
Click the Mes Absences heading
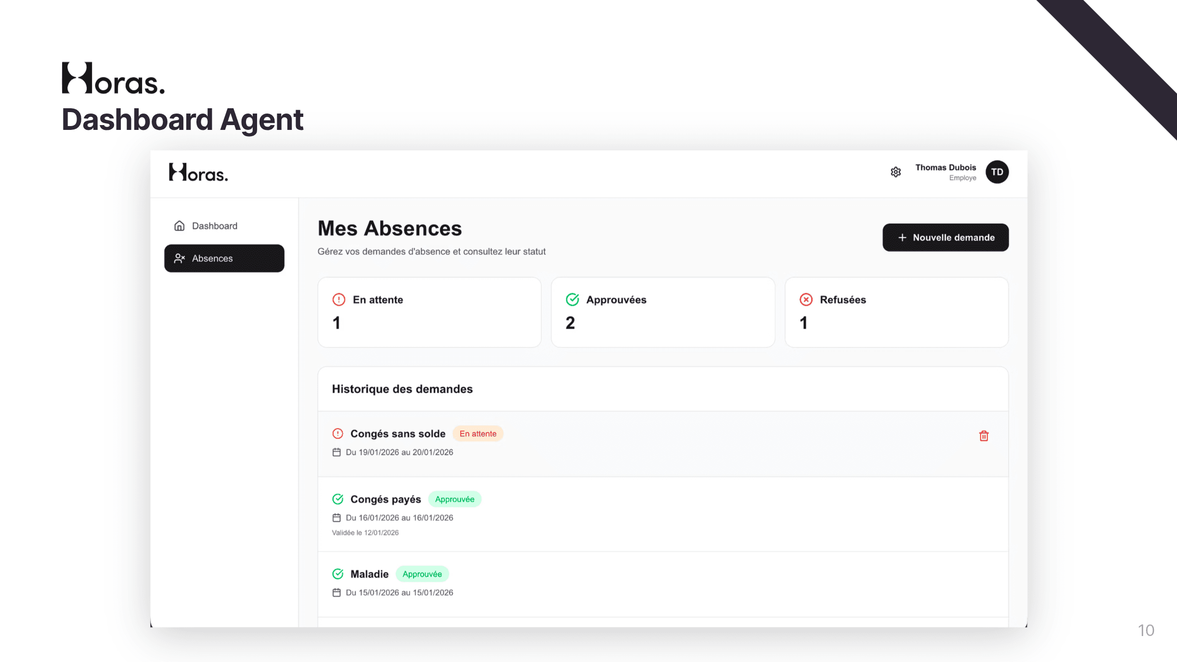pos(389,229)
